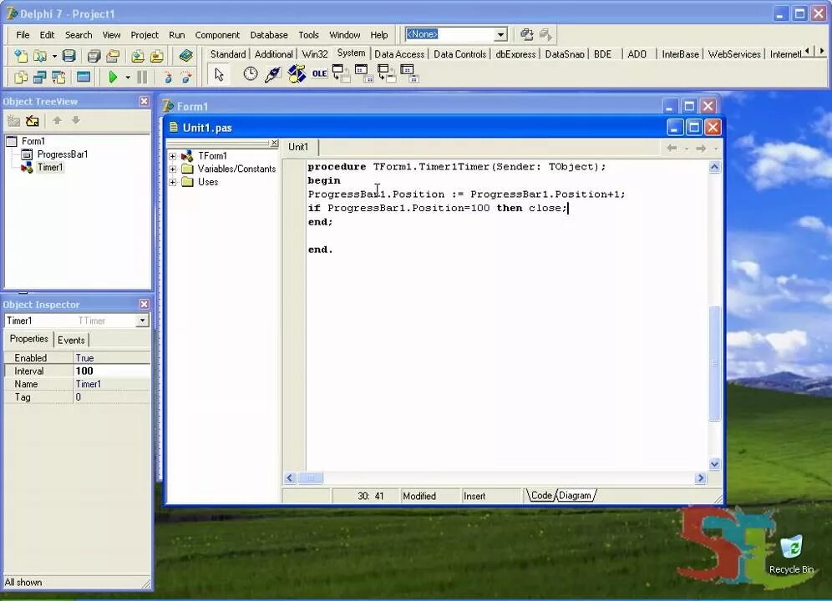
Task: Switch to Properties tab in Object Inspector
Action: click(x=28, y=339)
